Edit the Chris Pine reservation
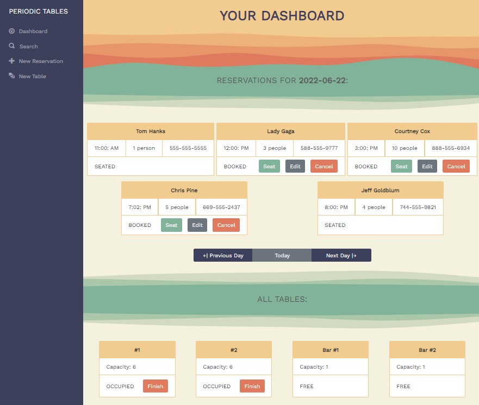 click(x=197, y=225)
